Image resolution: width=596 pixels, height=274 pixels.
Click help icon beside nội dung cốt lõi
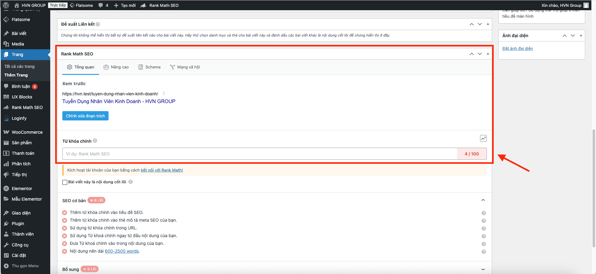point(131,182)
